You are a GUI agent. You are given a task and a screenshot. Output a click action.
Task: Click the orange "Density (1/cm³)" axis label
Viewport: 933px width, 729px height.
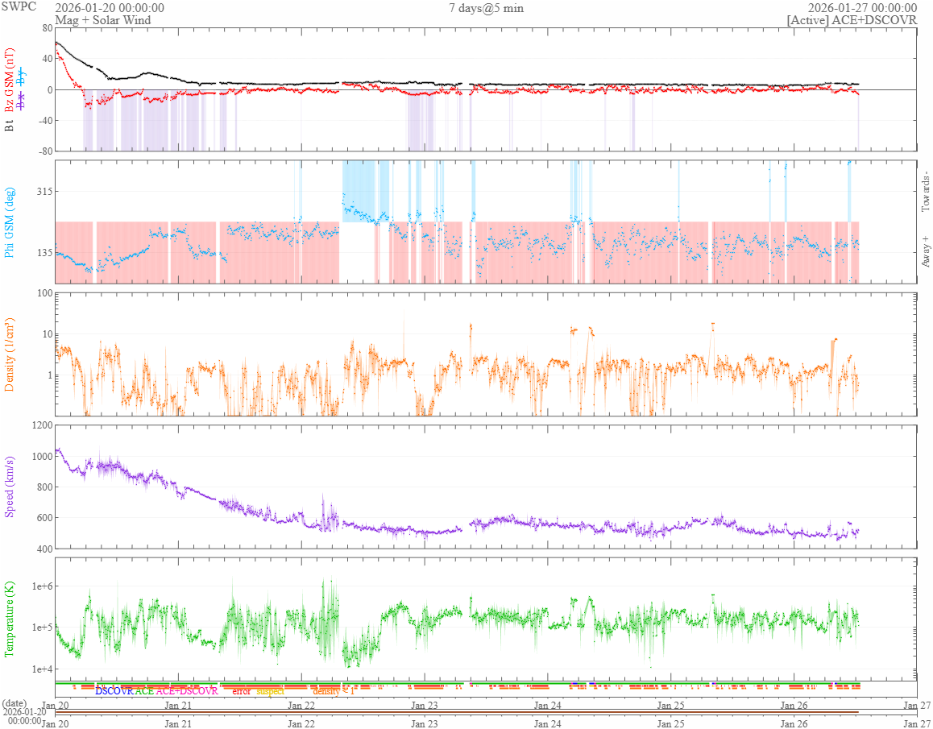tap(10, 354)
